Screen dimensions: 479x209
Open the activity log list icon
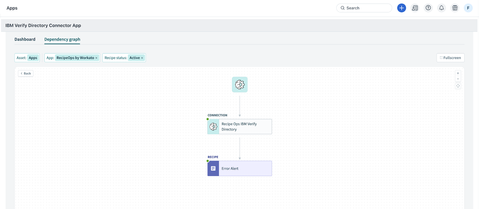tap(415, 8)
